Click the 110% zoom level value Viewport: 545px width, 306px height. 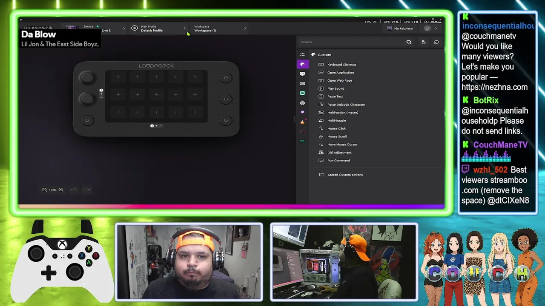[x=52, y=190]
